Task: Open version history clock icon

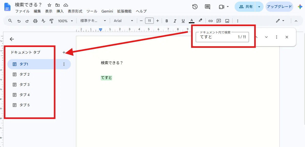Action: coord(195,7)
